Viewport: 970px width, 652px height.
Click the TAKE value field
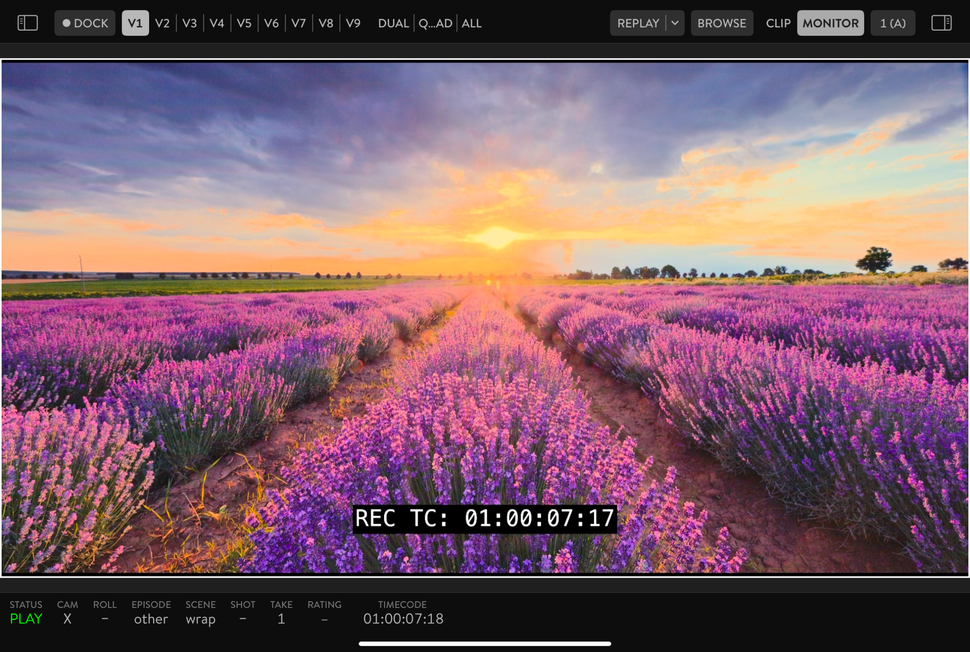pyautogui.click(x=281, y=619)
